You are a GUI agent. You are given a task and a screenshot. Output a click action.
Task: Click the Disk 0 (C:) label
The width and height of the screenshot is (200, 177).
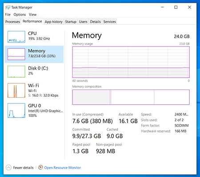point(38,68)
